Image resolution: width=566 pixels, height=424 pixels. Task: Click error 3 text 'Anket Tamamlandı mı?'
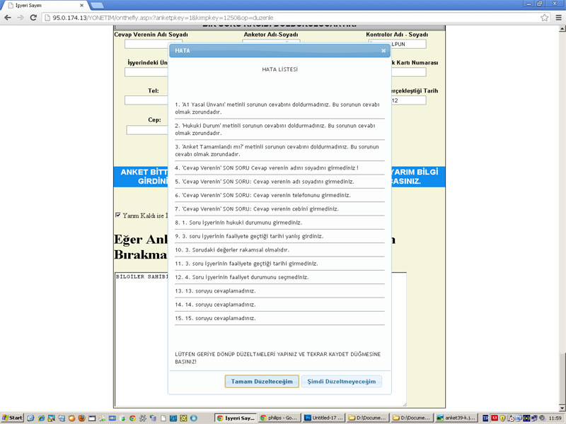pyautogui.click(x=277, y=151)
